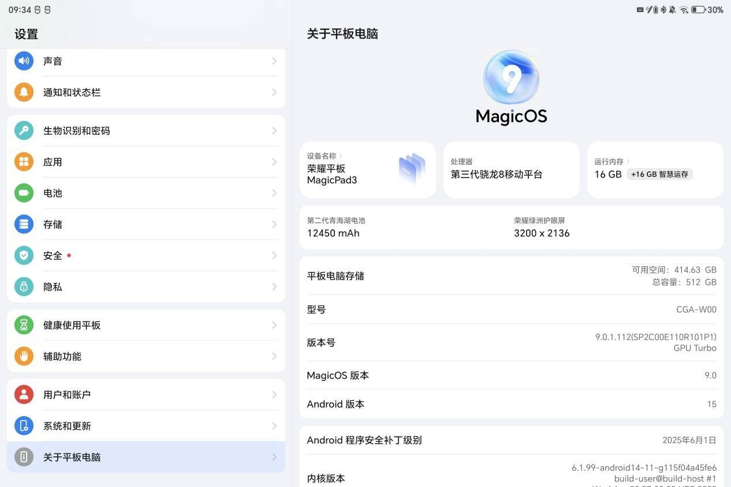Tap the muted bell status icon
Viewport: 731px width, 487px height.
pyautogui.click(x=673, y=10)
